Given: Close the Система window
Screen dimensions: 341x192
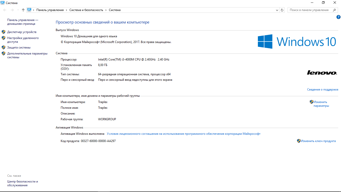Looking at the screenshot, I should [335, 2].
